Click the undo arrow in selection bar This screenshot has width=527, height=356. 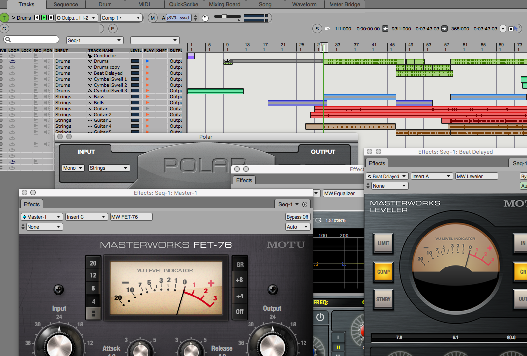coord(327,29)
